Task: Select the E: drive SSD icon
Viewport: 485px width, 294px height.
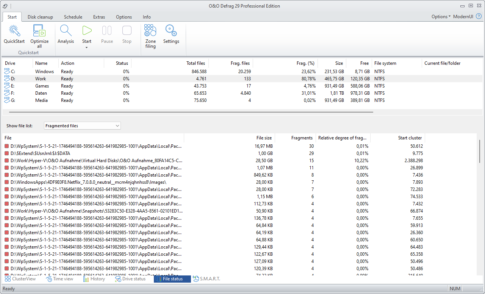Action: coord(7,86)
